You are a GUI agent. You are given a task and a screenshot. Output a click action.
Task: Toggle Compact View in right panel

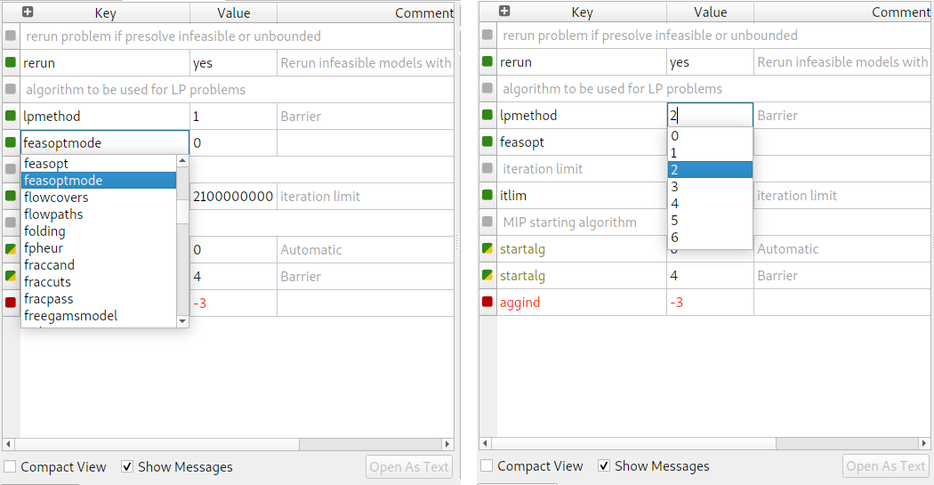tap(487, 465)
